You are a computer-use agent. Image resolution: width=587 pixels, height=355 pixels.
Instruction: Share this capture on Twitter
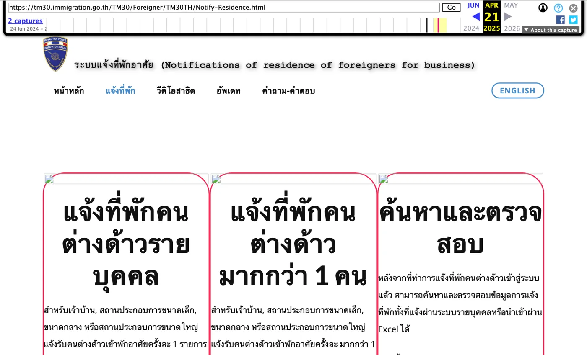(x=573, y=20)
